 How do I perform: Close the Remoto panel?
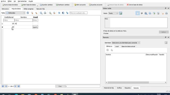(168, 37)
